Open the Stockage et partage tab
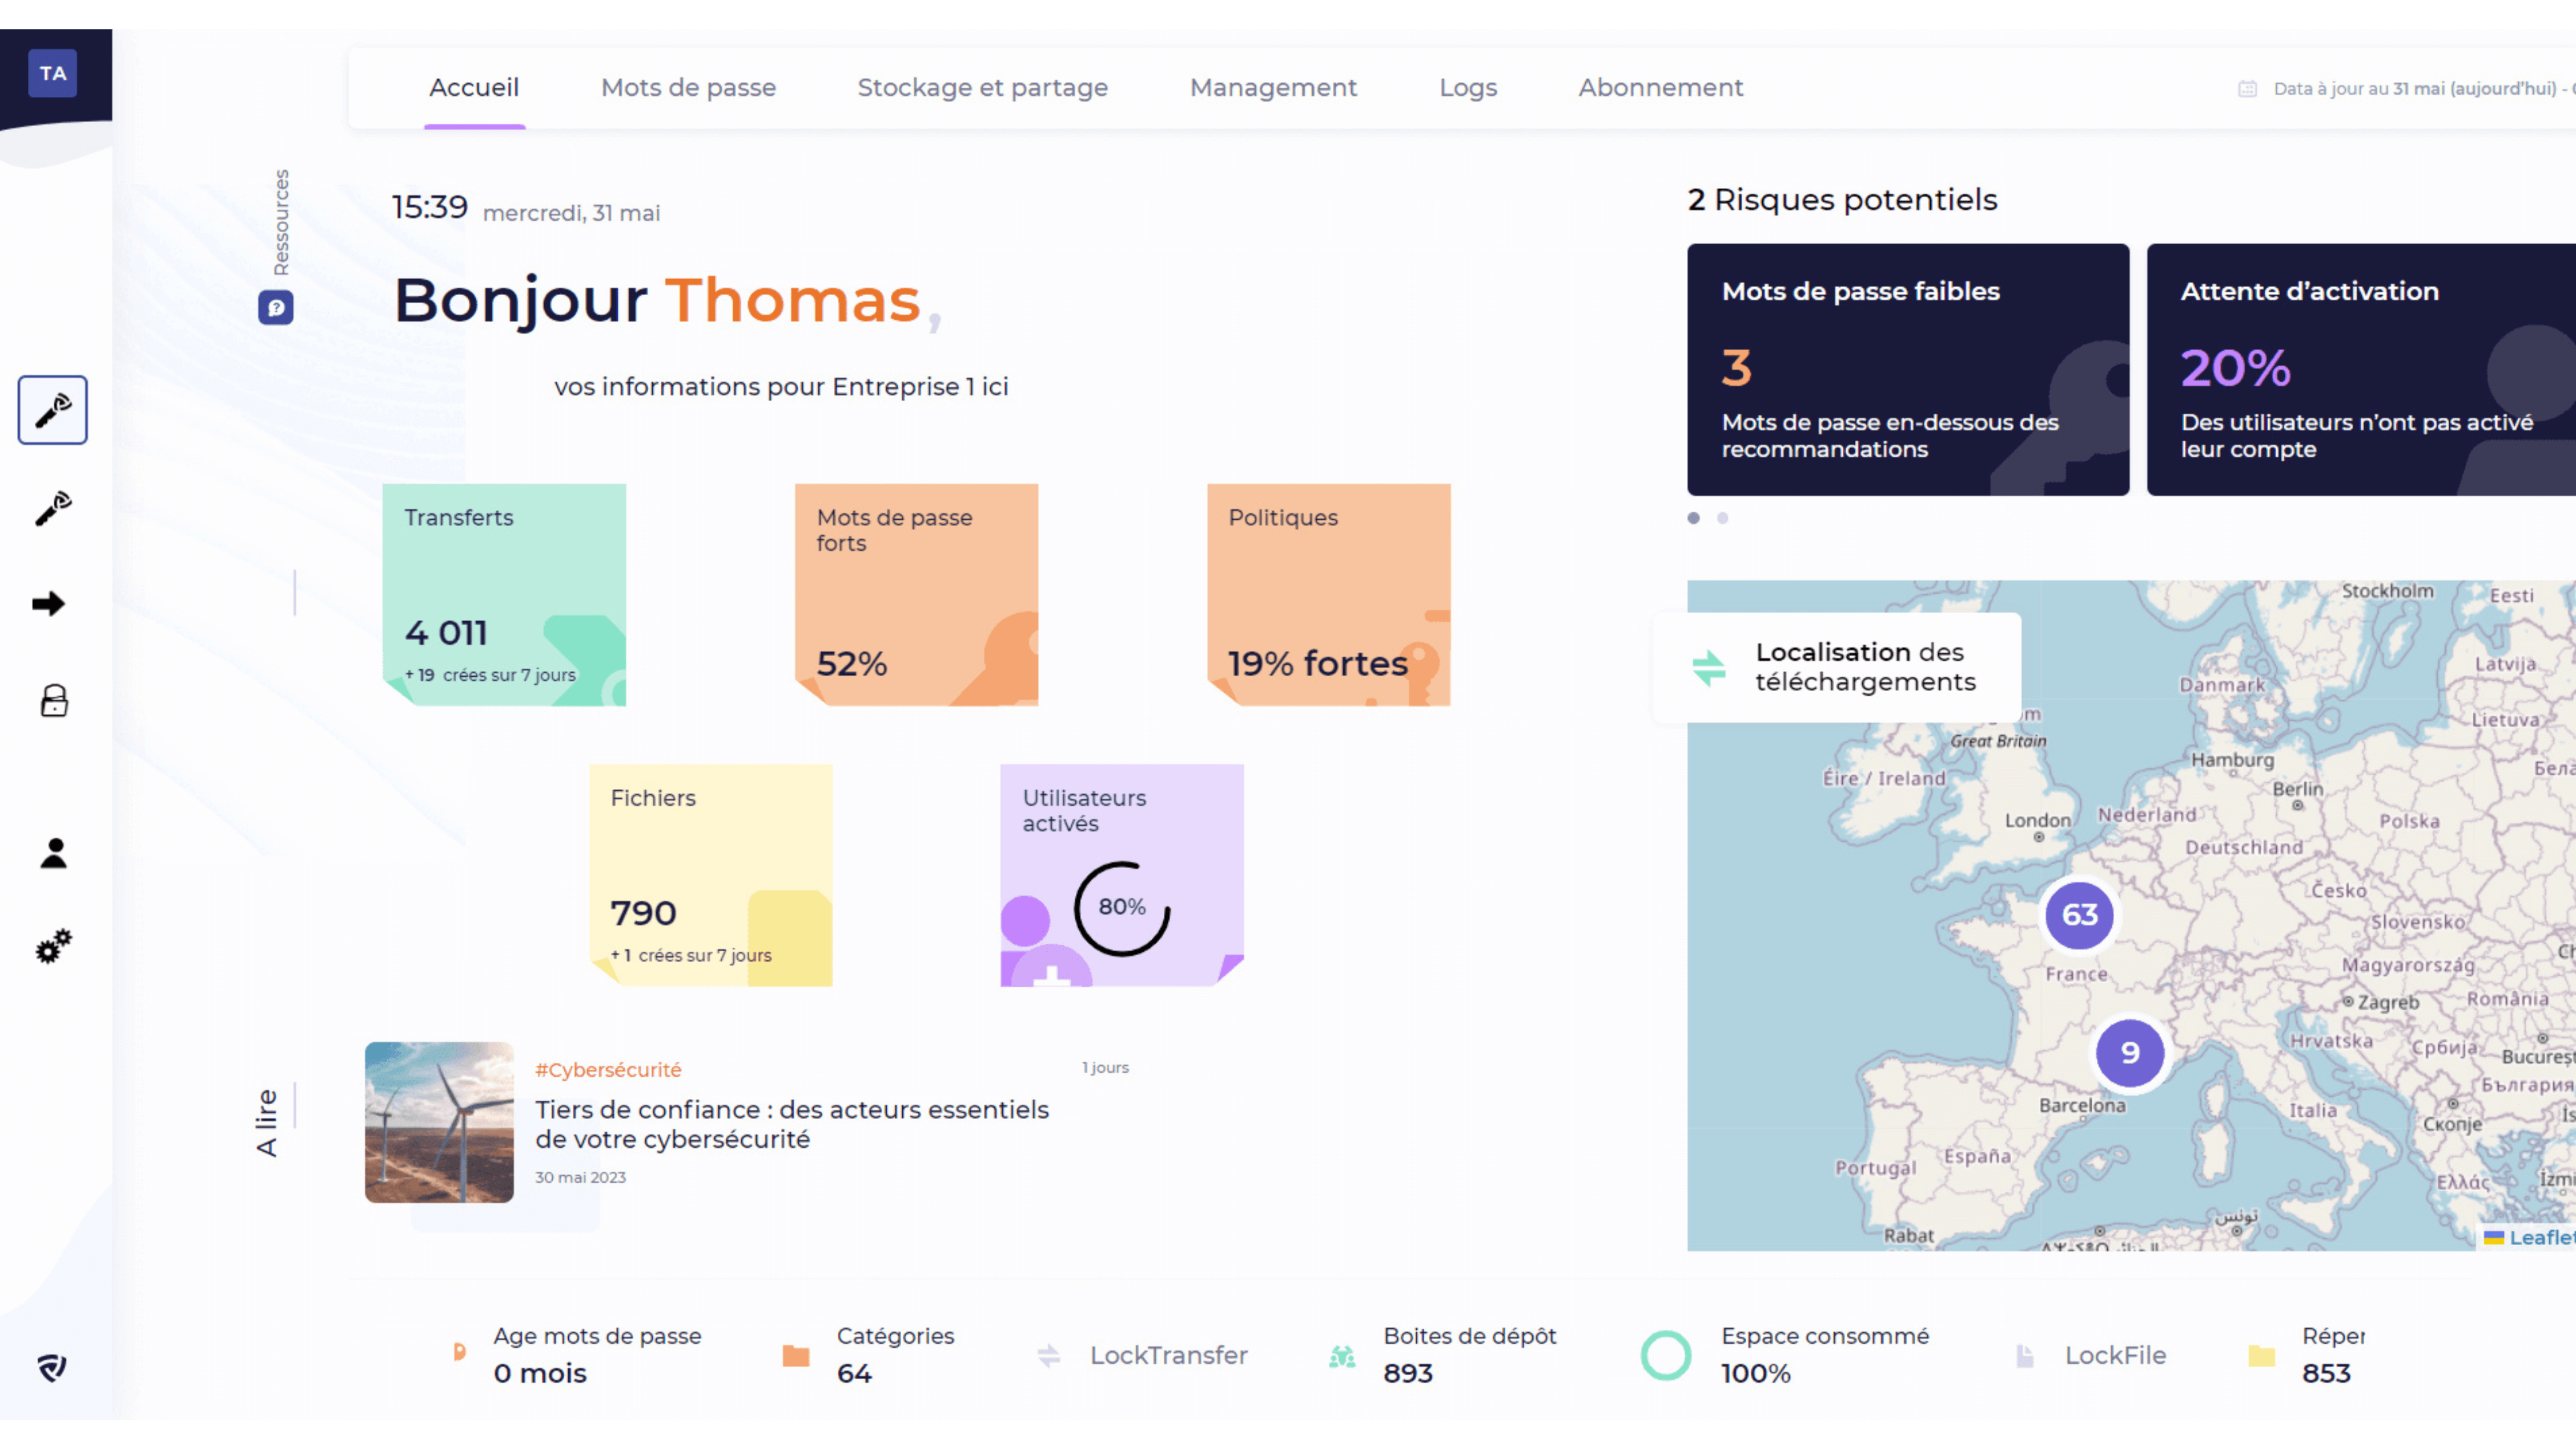 pos(982,88)
